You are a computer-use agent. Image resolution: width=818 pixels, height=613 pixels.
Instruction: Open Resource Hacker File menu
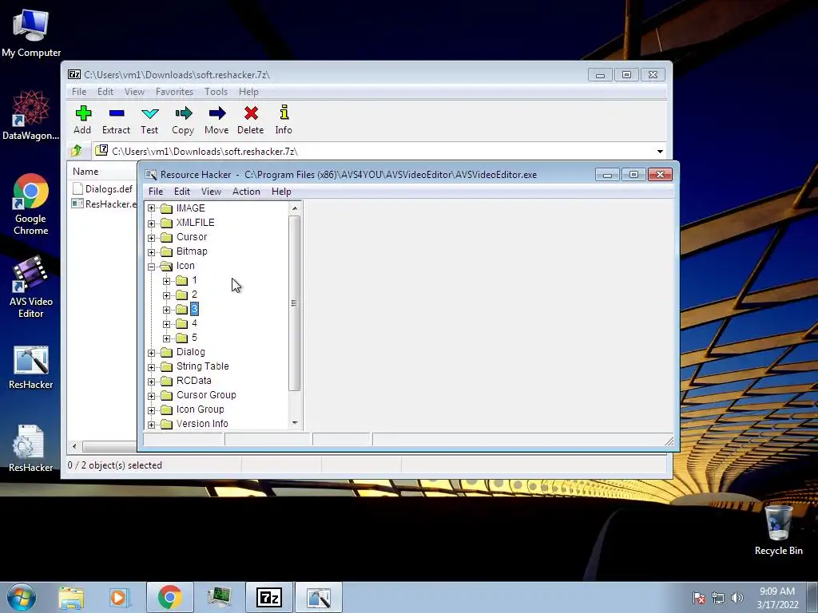(156, 192)
